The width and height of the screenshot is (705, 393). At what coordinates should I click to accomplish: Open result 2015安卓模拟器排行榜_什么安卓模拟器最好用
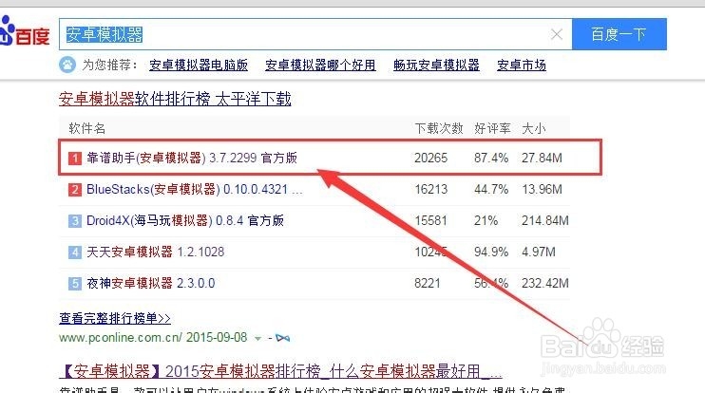[x=280, y=372]
